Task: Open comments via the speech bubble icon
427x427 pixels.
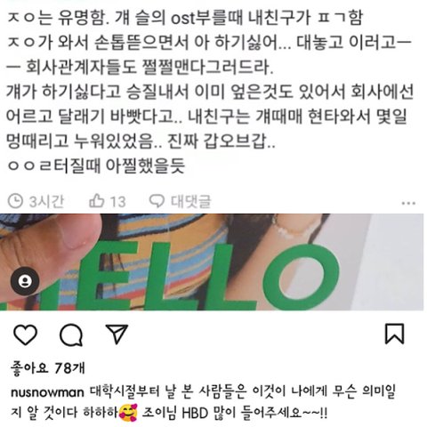Action: (71, 334)
